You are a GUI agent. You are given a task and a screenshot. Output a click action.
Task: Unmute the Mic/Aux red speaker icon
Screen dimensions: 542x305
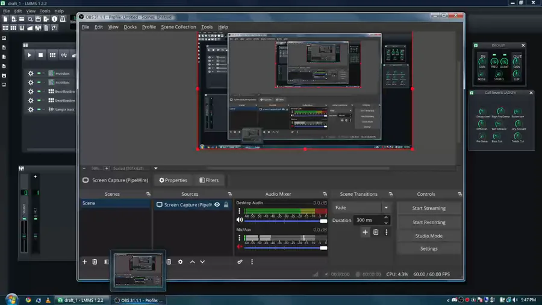coord(239,247)
